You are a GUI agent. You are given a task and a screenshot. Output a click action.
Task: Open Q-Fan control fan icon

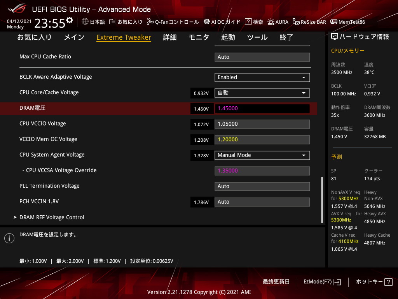[x=150, y=22]
